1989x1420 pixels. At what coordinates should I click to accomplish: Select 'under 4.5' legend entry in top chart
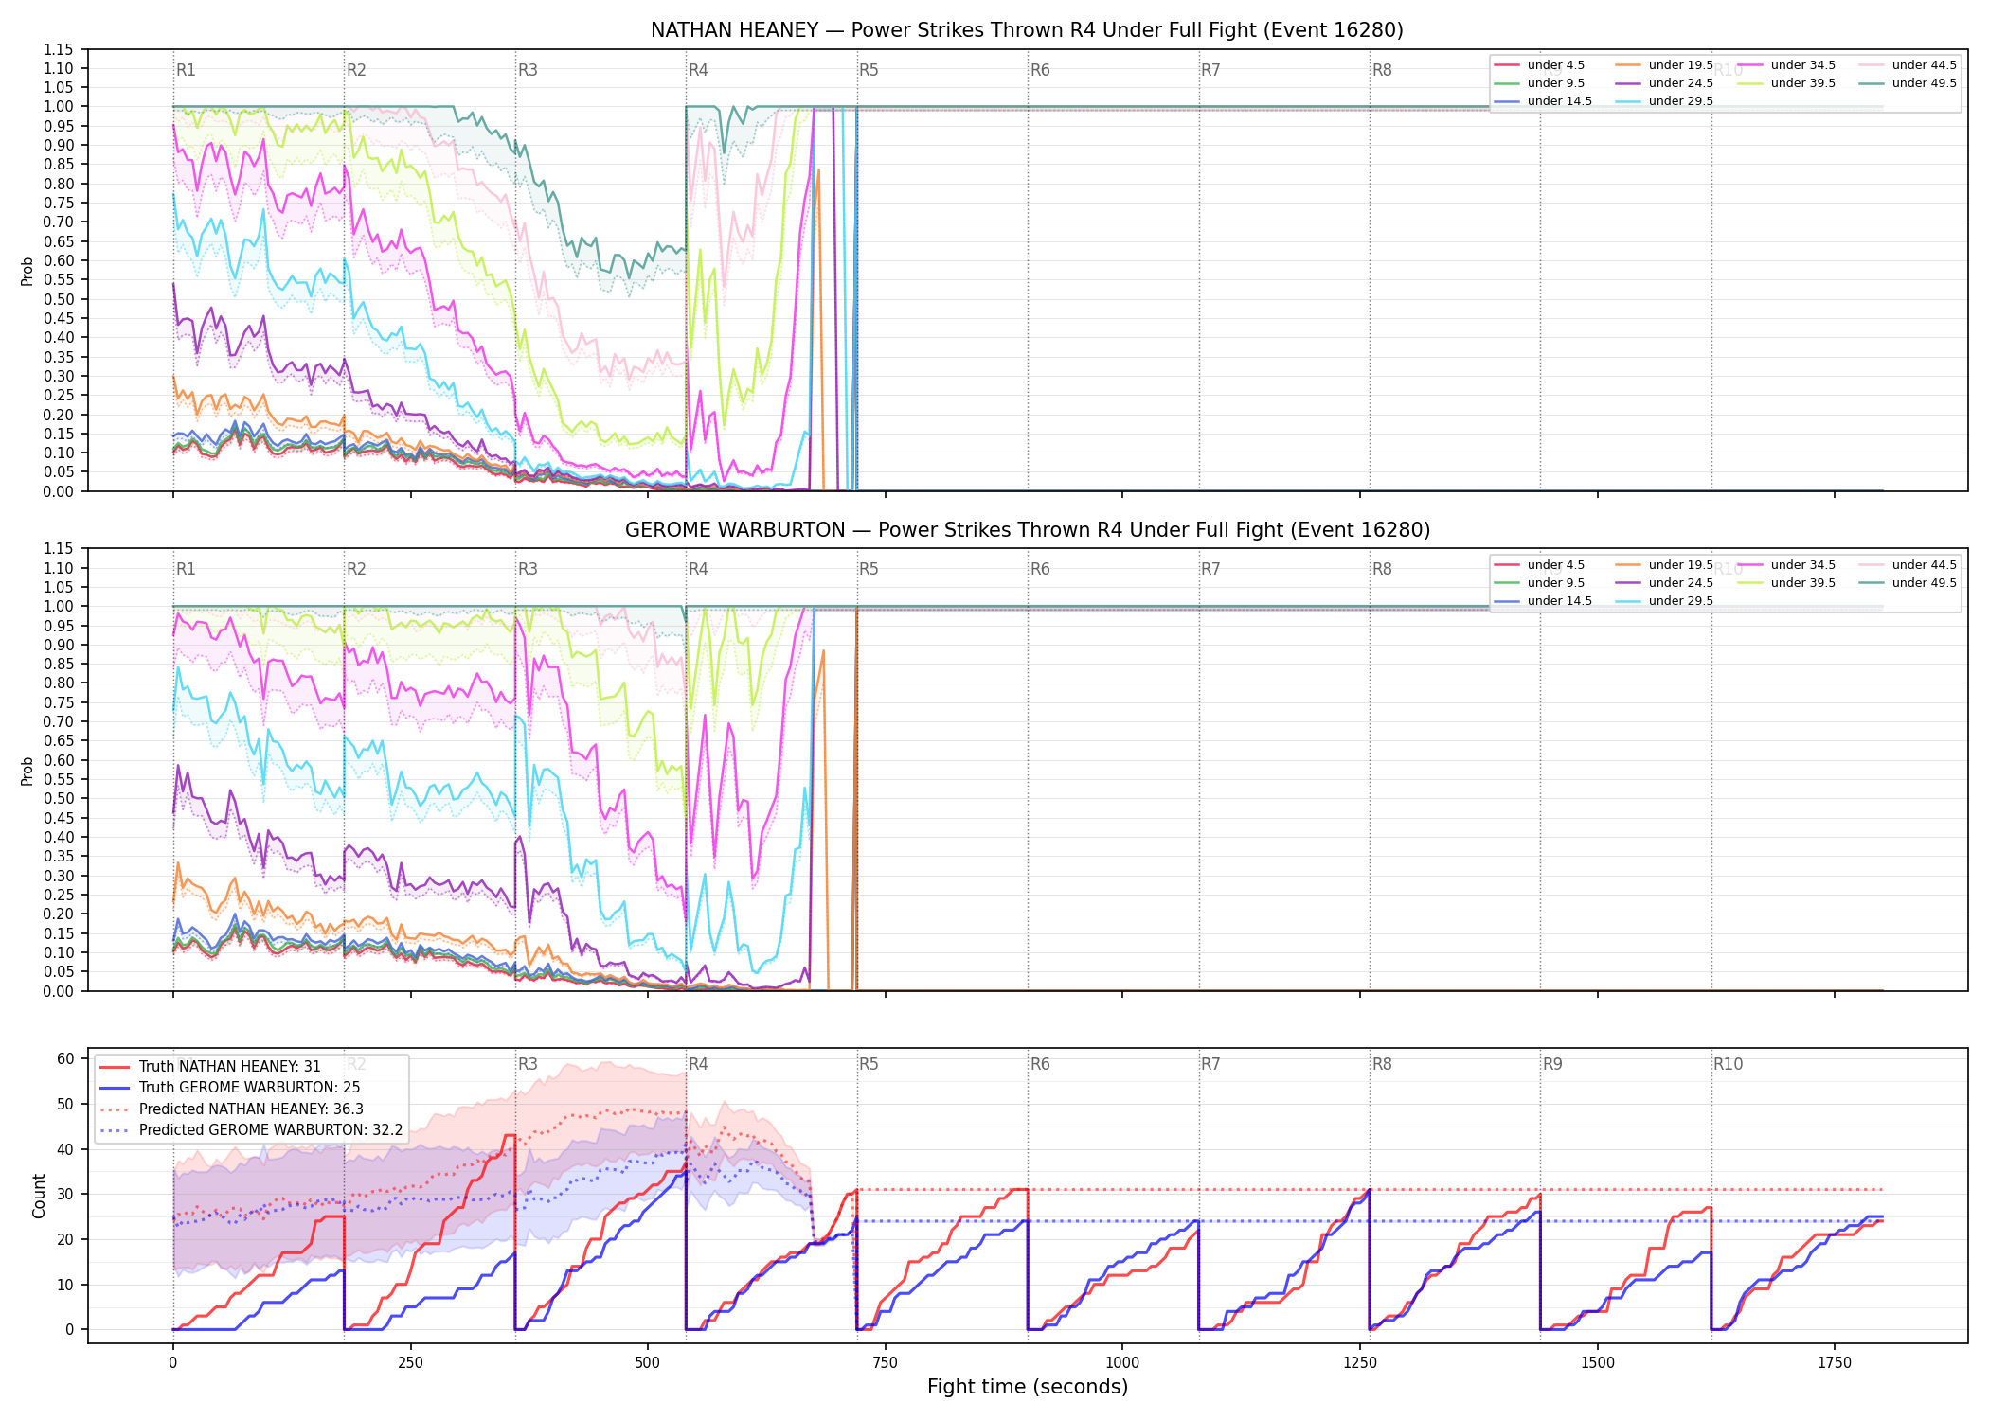click(1539, 65)
